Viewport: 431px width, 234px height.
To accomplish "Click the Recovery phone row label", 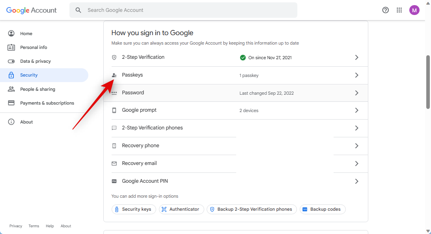I will point(140,146).
